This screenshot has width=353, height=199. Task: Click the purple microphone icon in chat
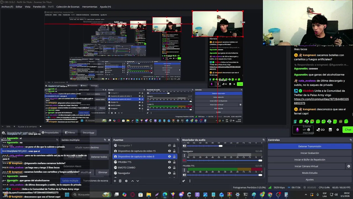point(297,130)
